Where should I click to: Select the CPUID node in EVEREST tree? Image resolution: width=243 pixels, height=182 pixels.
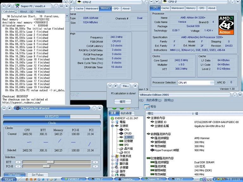(128, 133)
